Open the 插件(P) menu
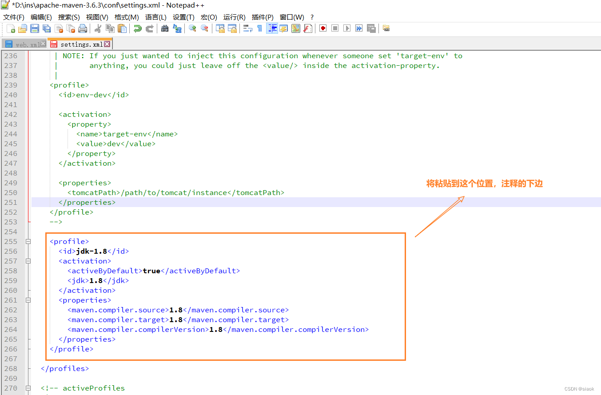The height and width of the screenshot is (395, 601). (x=263, y=17)
